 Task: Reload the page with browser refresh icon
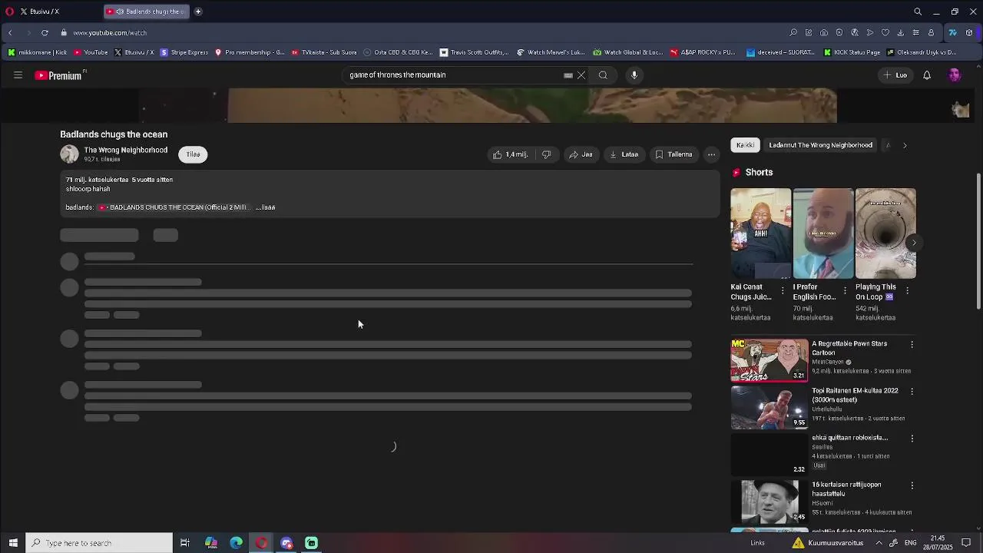45,33
